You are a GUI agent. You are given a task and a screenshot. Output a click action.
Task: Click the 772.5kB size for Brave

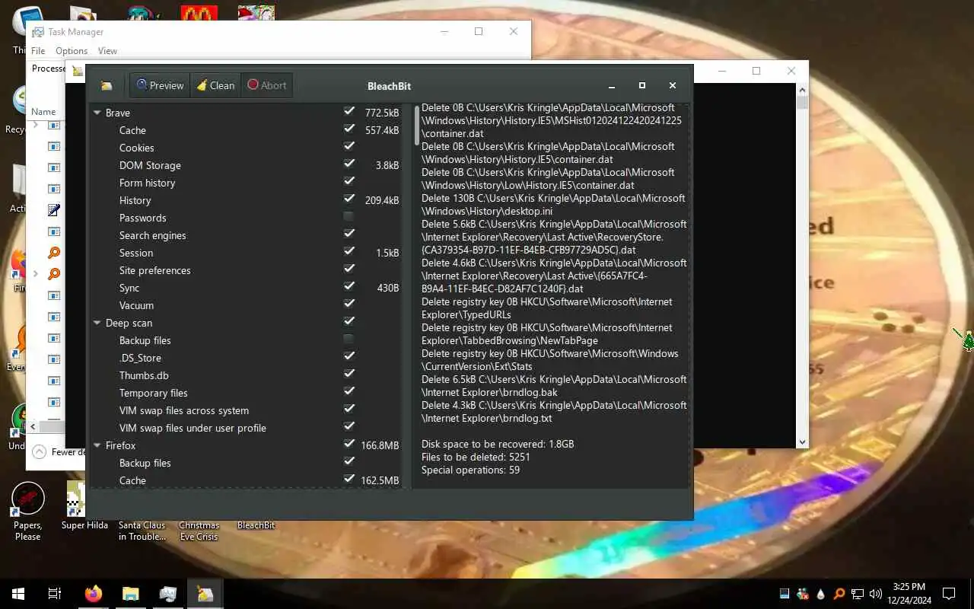382,113
